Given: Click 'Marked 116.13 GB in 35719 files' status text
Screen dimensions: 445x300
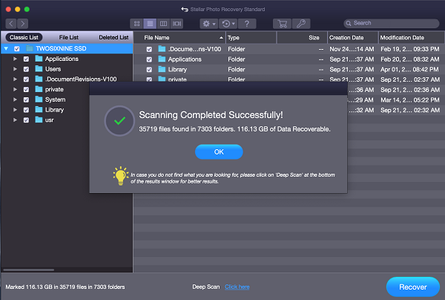Looking at the screenshot, I should coord(65,287).
